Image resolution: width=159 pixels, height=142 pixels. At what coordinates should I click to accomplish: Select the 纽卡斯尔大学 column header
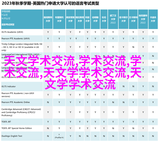tap(123, 19)
